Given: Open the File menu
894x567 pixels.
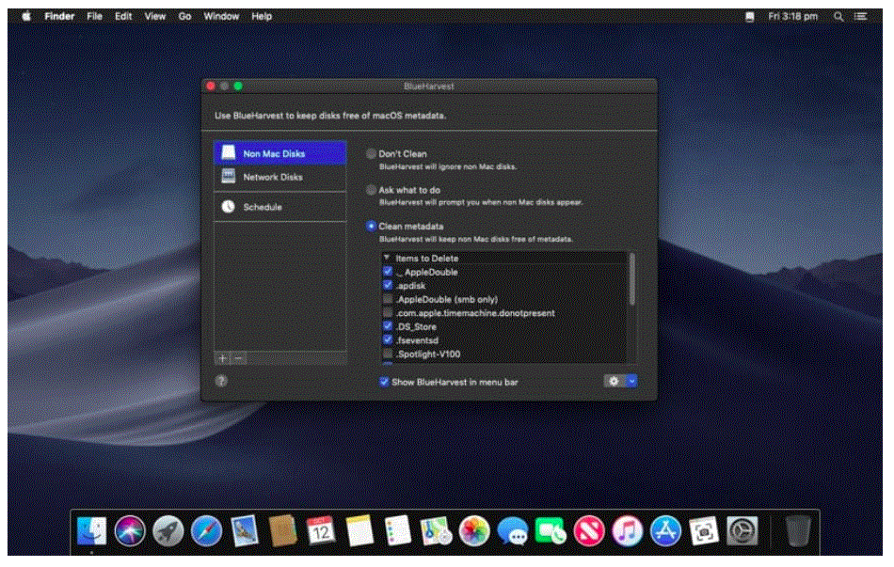Looking at the screenshot, I should click(x=95, y=17).
